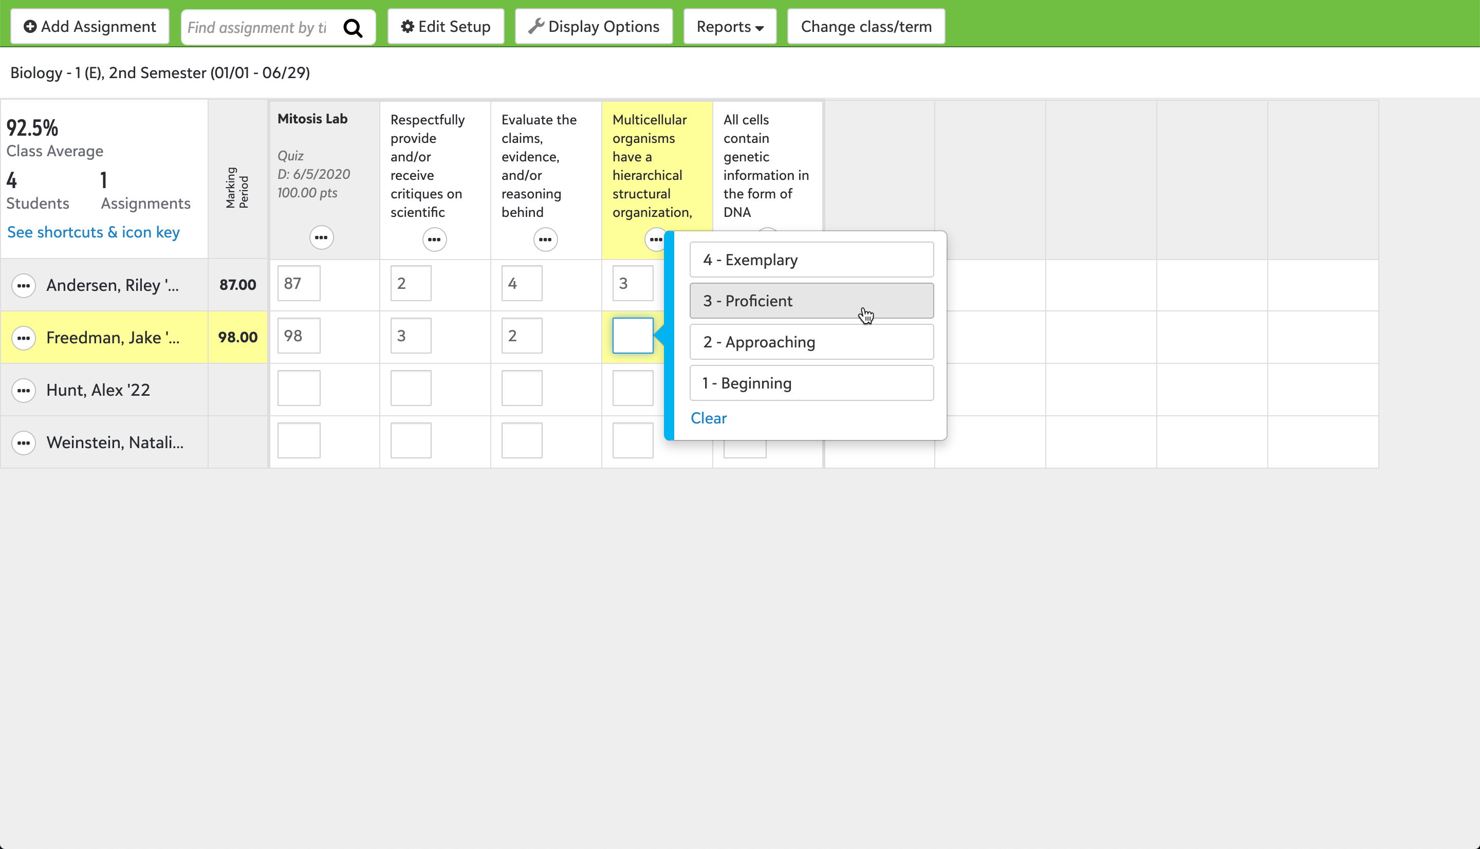1480x849 pixels.
Task: Choose "2 - Approaching" in the grade popup
Action: pos(811,342)
